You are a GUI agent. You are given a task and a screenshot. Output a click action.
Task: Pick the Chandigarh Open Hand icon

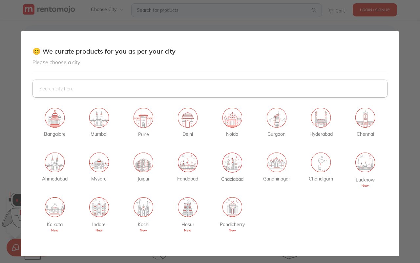click(x=321, y=162)
